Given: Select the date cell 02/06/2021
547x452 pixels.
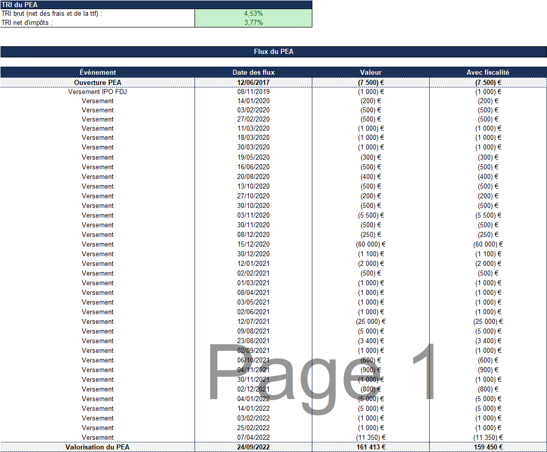Looking at the screenshot, I should click(x=253, y=312).
